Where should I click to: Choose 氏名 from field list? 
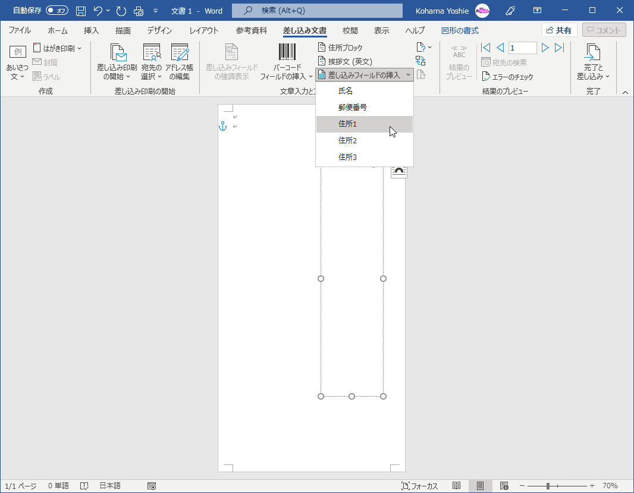coord(365,91)
